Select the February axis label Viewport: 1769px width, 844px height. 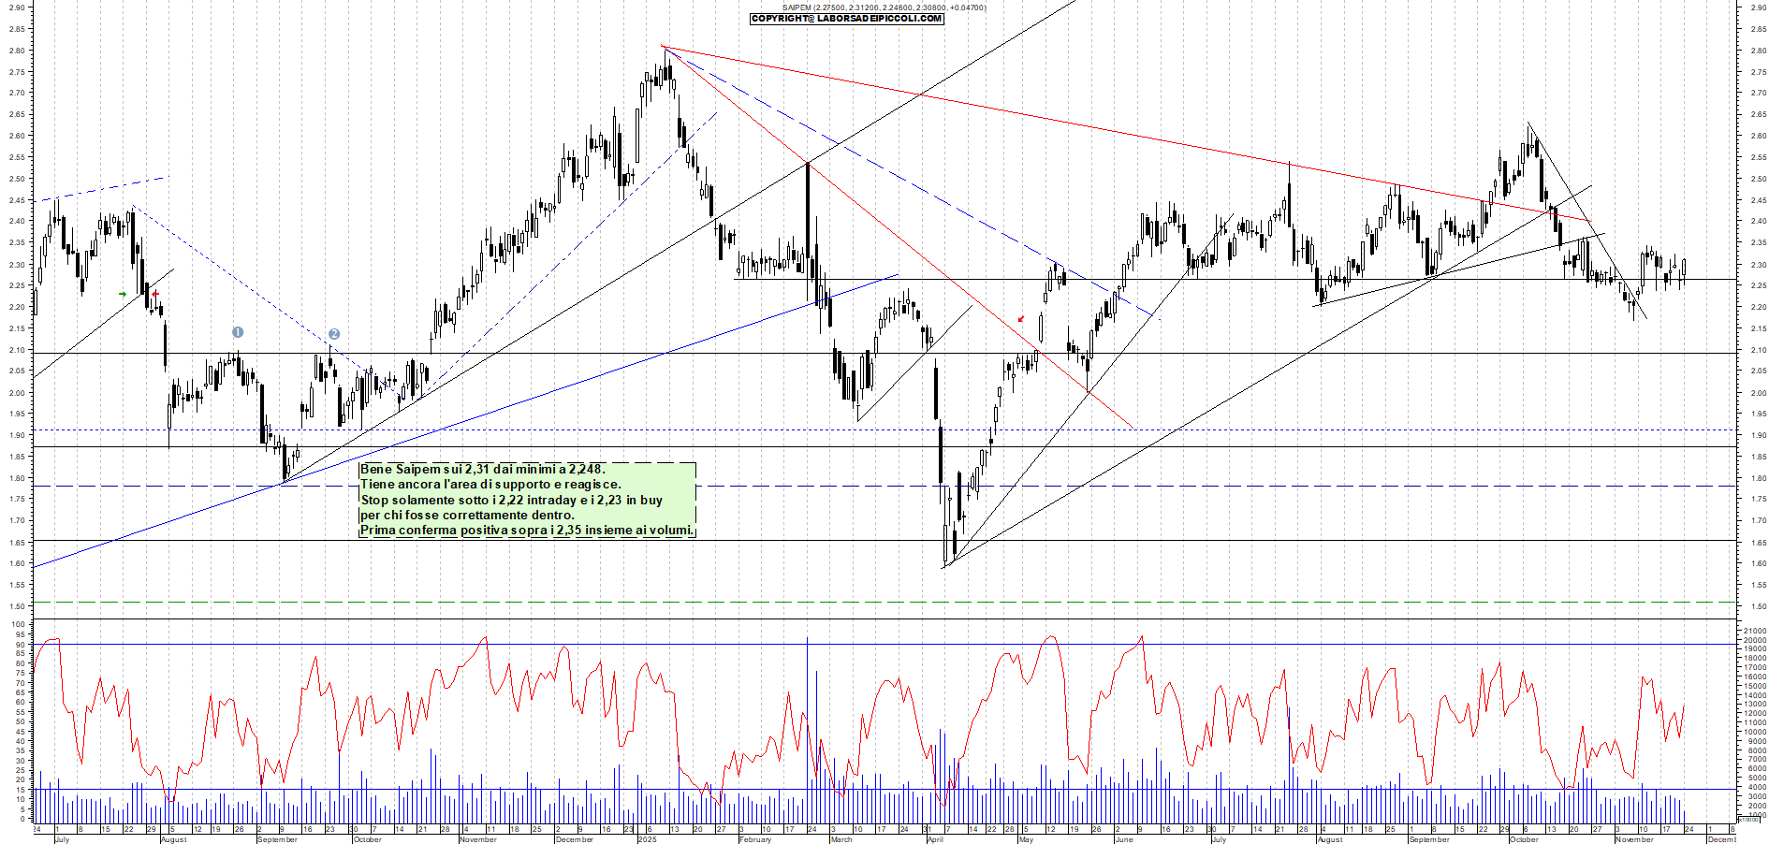point(756,839)
